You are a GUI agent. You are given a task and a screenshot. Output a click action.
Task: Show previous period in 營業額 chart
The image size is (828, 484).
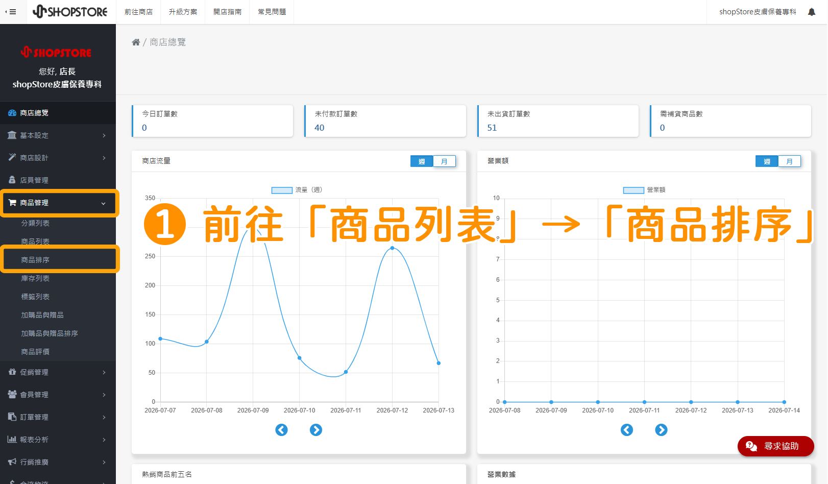click(627, 430)
